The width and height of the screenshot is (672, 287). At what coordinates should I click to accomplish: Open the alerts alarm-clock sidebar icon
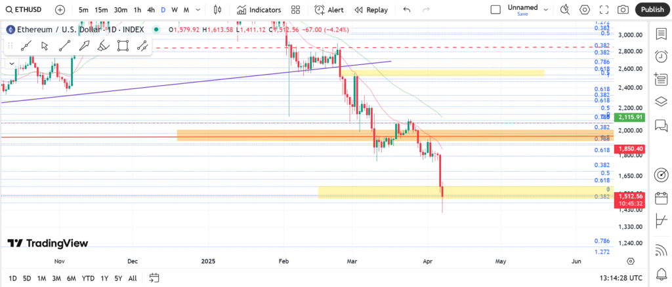pyautogui.click(x=661, y=57)
